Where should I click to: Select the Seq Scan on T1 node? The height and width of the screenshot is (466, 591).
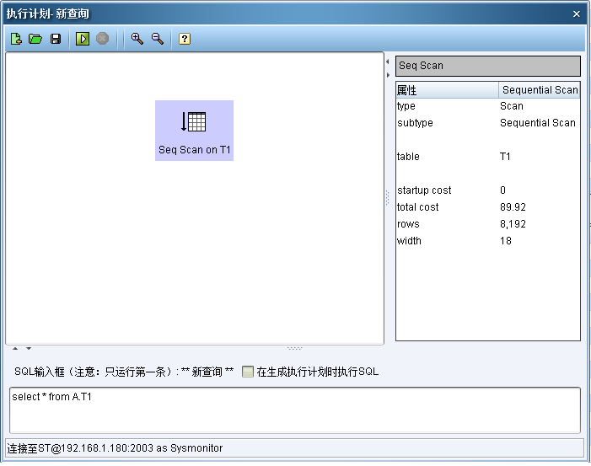pyautogui.click(x=194, y=130)
